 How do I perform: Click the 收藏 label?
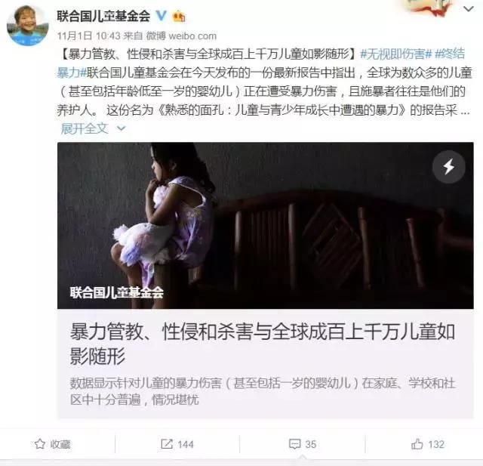(60, 444)
